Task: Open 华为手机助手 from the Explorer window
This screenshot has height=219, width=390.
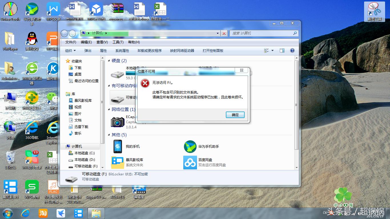Action: click(190, 146)
